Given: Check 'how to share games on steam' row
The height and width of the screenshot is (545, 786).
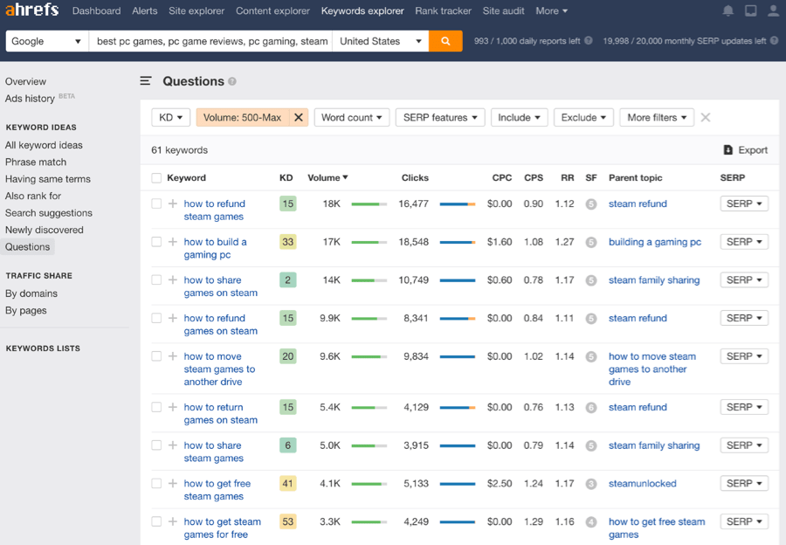Looking at the screenshot, I should pos(156,279).
